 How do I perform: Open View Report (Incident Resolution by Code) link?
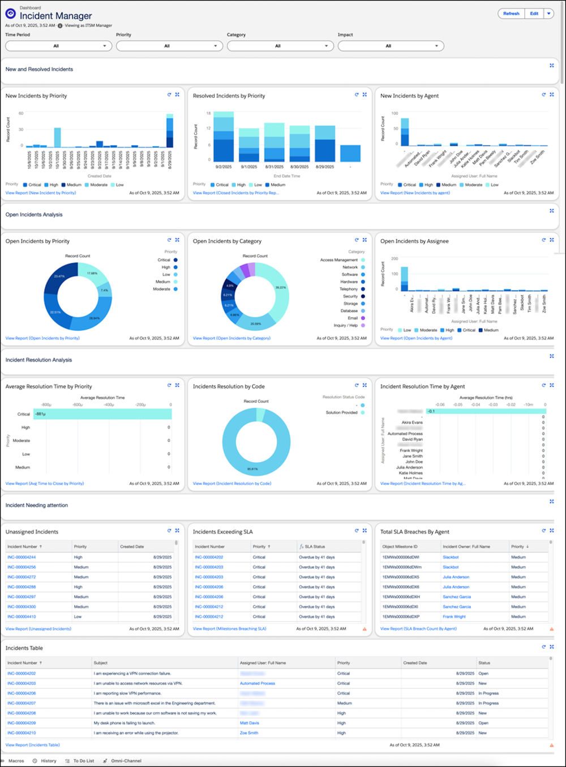232,484
